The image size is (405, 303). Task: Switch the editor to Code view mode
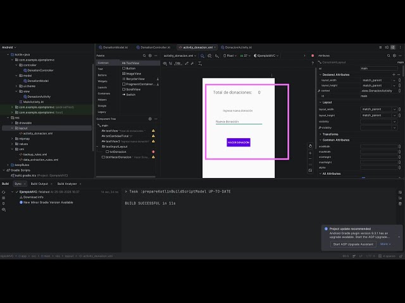pyautogui.click(x=380, y=47)
